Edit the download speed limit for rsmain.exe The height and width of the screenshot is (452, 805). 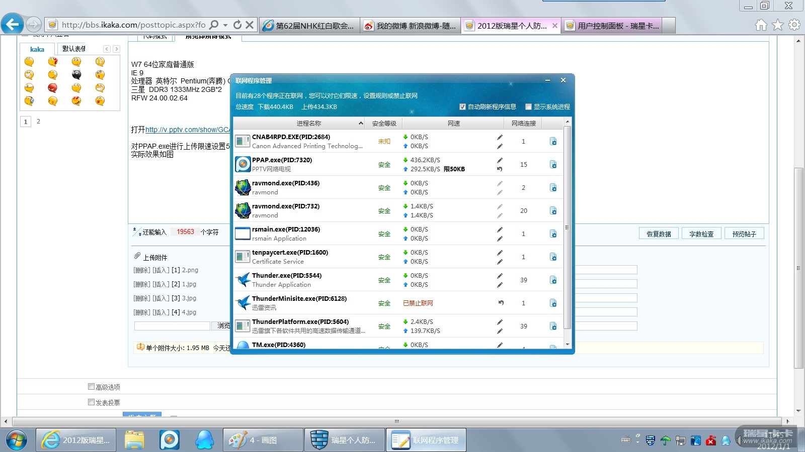click(500, 230)
